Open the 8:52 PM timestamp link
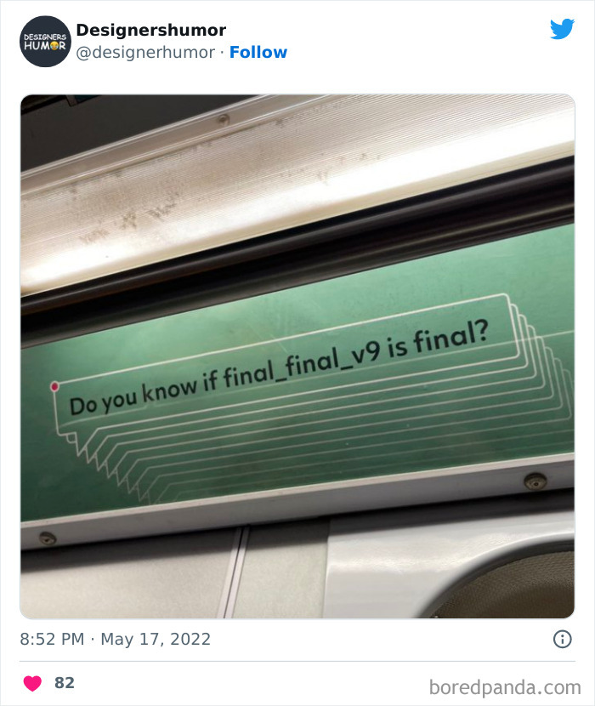This screenshot has width=595, height=706. (52, 639)
